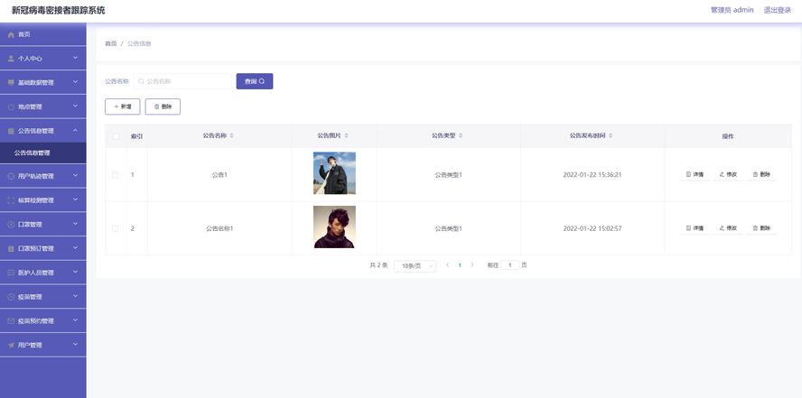Click the person icon beside 个人中心
This screenshot has height=398, width=802.
click(11, 59)
